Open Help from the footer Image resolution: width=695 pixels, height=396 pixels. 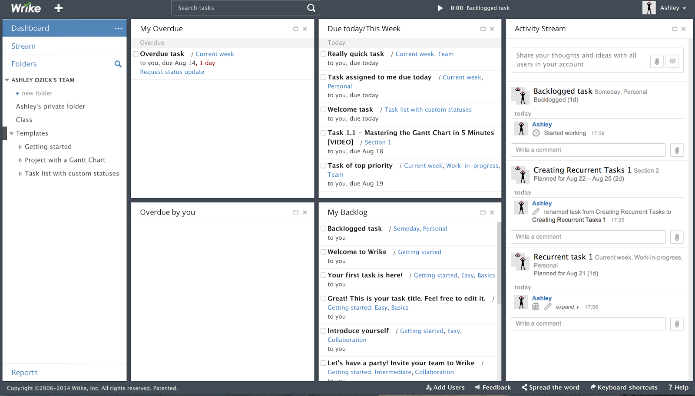point(678,387)
